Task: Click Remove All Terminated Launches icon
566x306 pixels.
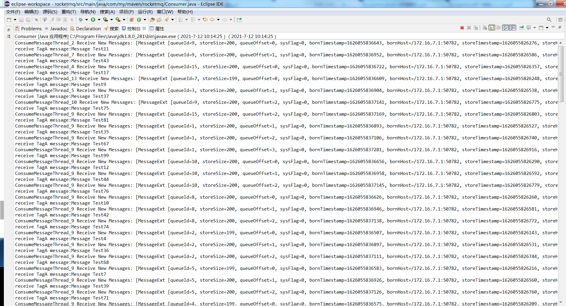Action: (476, 28)
